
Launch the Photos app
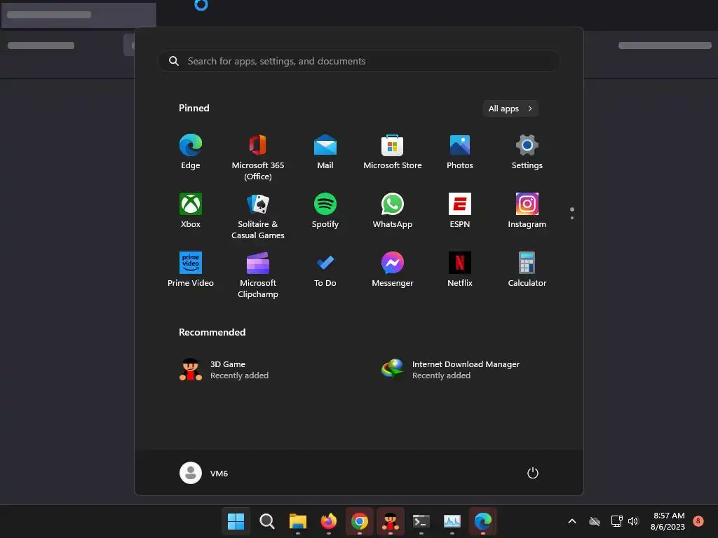click(460, 152)
